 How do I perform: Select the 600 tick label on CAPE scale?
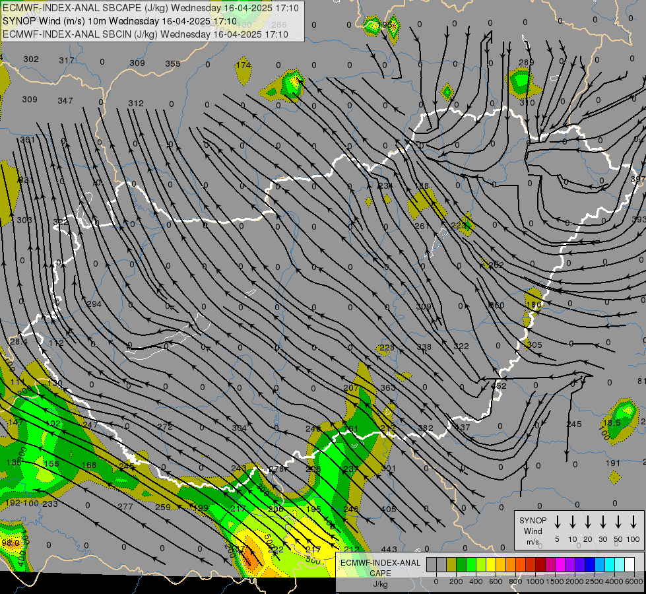496,581
